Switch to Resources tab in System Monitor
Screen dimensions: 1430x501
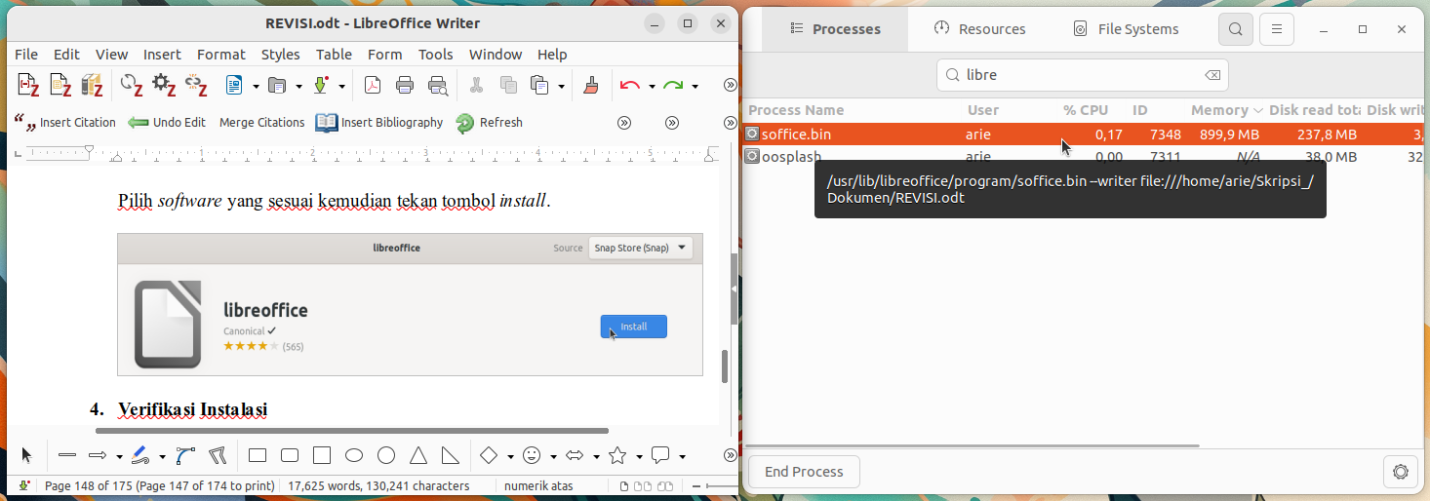tap(979, 29)
